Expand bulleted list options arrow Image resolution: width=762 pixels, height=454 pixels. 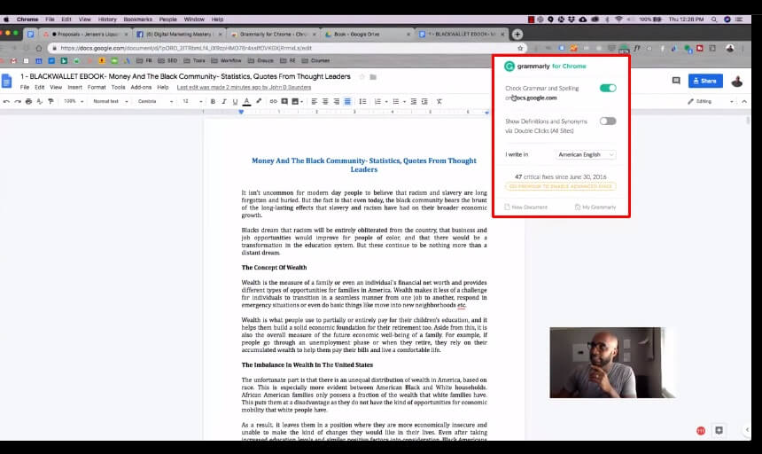pyautogui.click(x=404, y=102)
